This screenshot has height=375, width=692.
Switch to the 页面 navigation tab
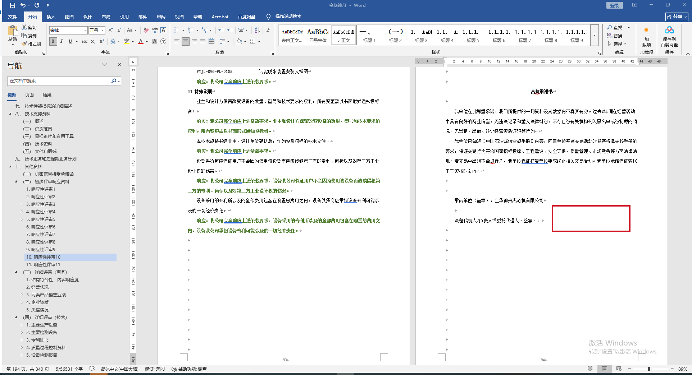coord(29,95)
